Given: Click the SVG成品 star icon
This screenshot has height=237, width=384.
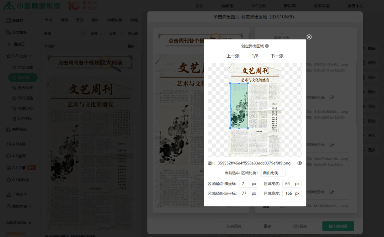Looking at the screenshot, I should point(14,98).
